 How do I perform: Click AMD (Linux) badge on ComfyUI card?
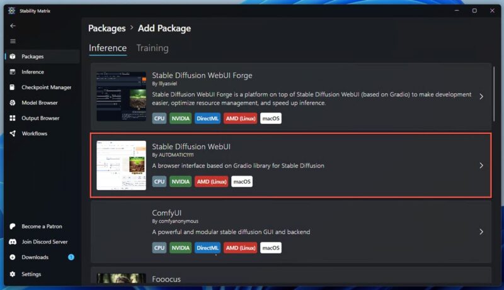click(241, 248)
